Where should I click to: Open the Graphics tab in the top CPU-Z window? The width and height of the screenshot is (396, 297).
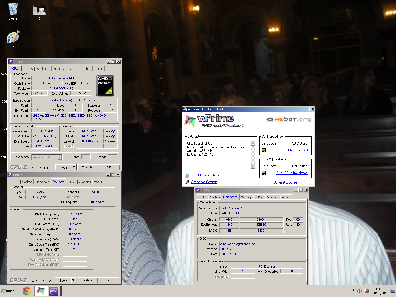[85, 69]
